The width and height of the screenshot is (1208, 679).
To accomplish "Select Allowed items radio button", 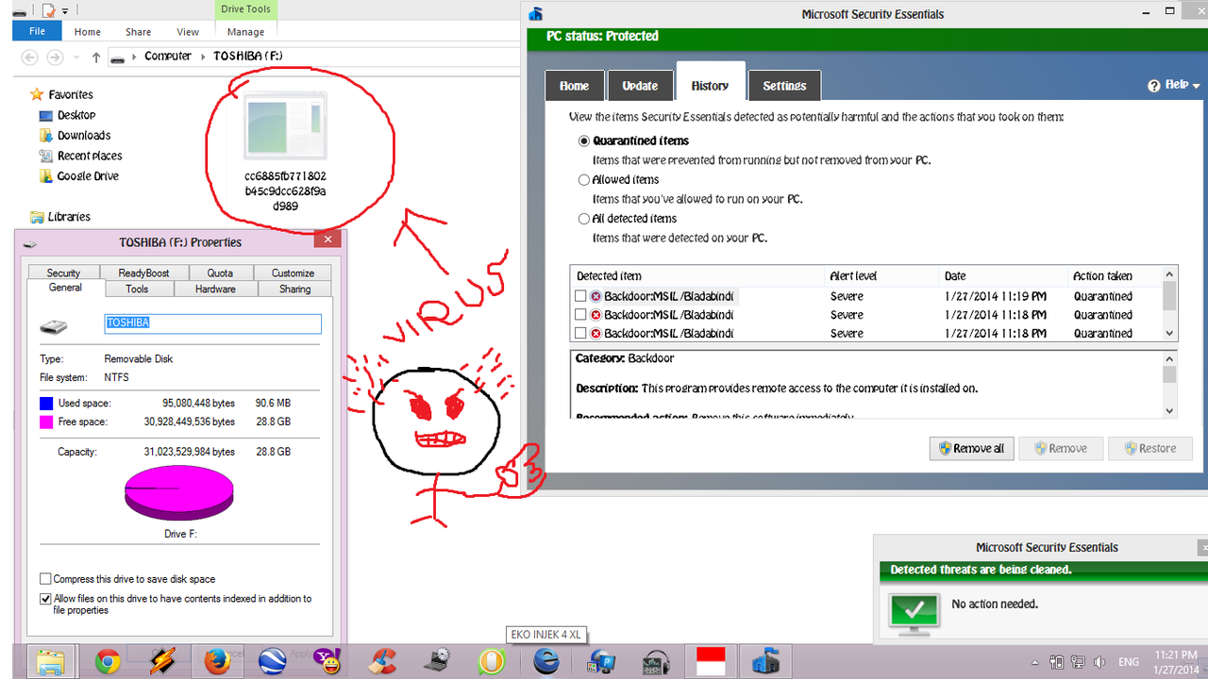I will point(584,179).
